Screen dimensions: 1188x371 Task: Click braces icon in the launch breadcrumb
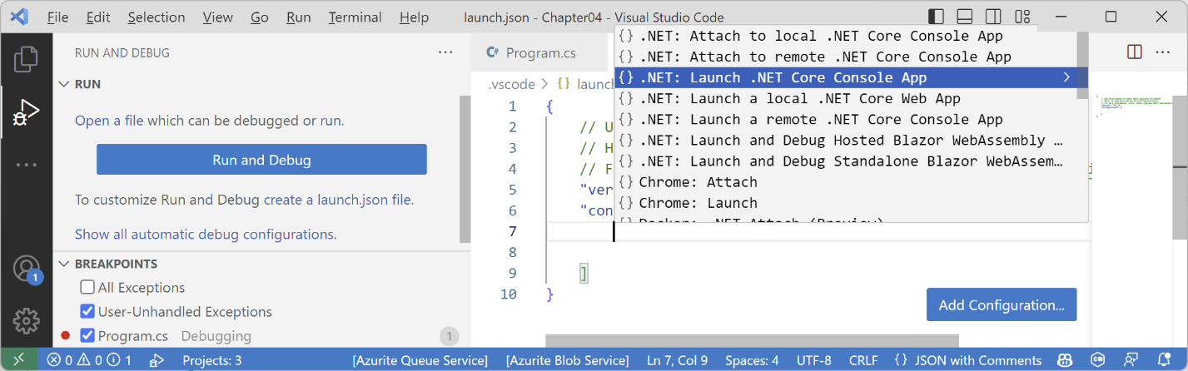point(564,84)
